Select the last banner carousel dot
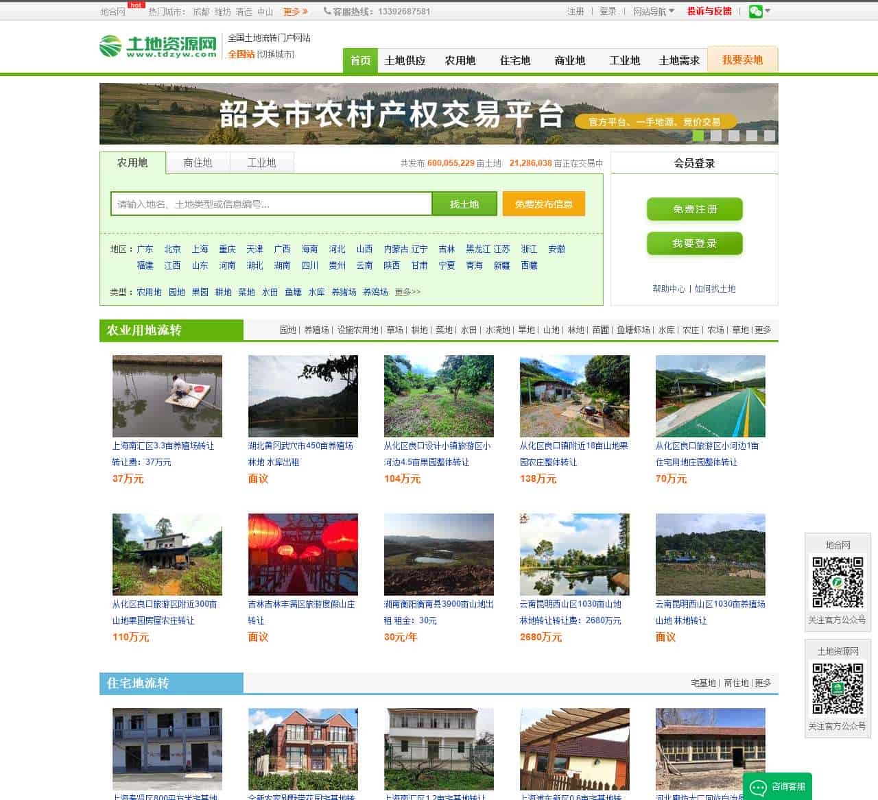 click(x=770, y=136)
